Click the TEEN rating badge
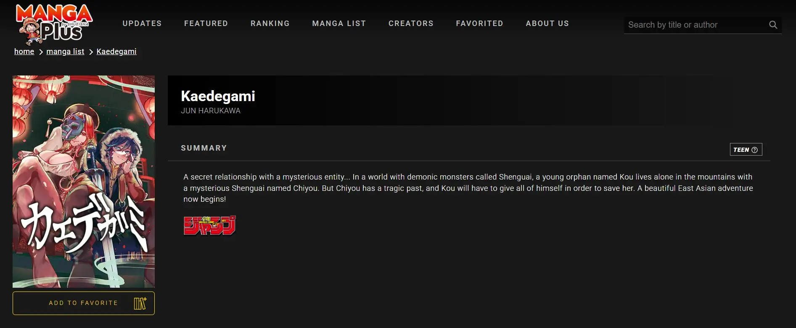The image size is (796, 328). [x=746, y=150]
